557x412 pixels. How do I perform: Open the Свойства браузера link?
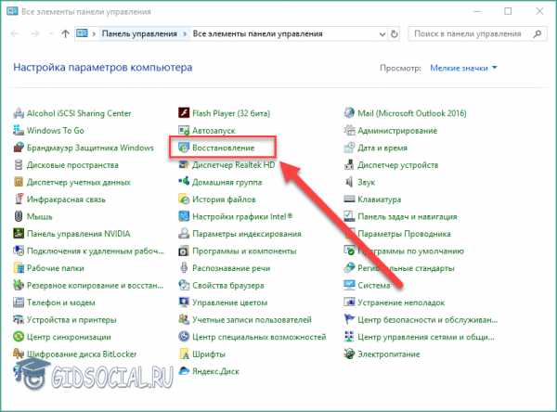pos(228,286)
